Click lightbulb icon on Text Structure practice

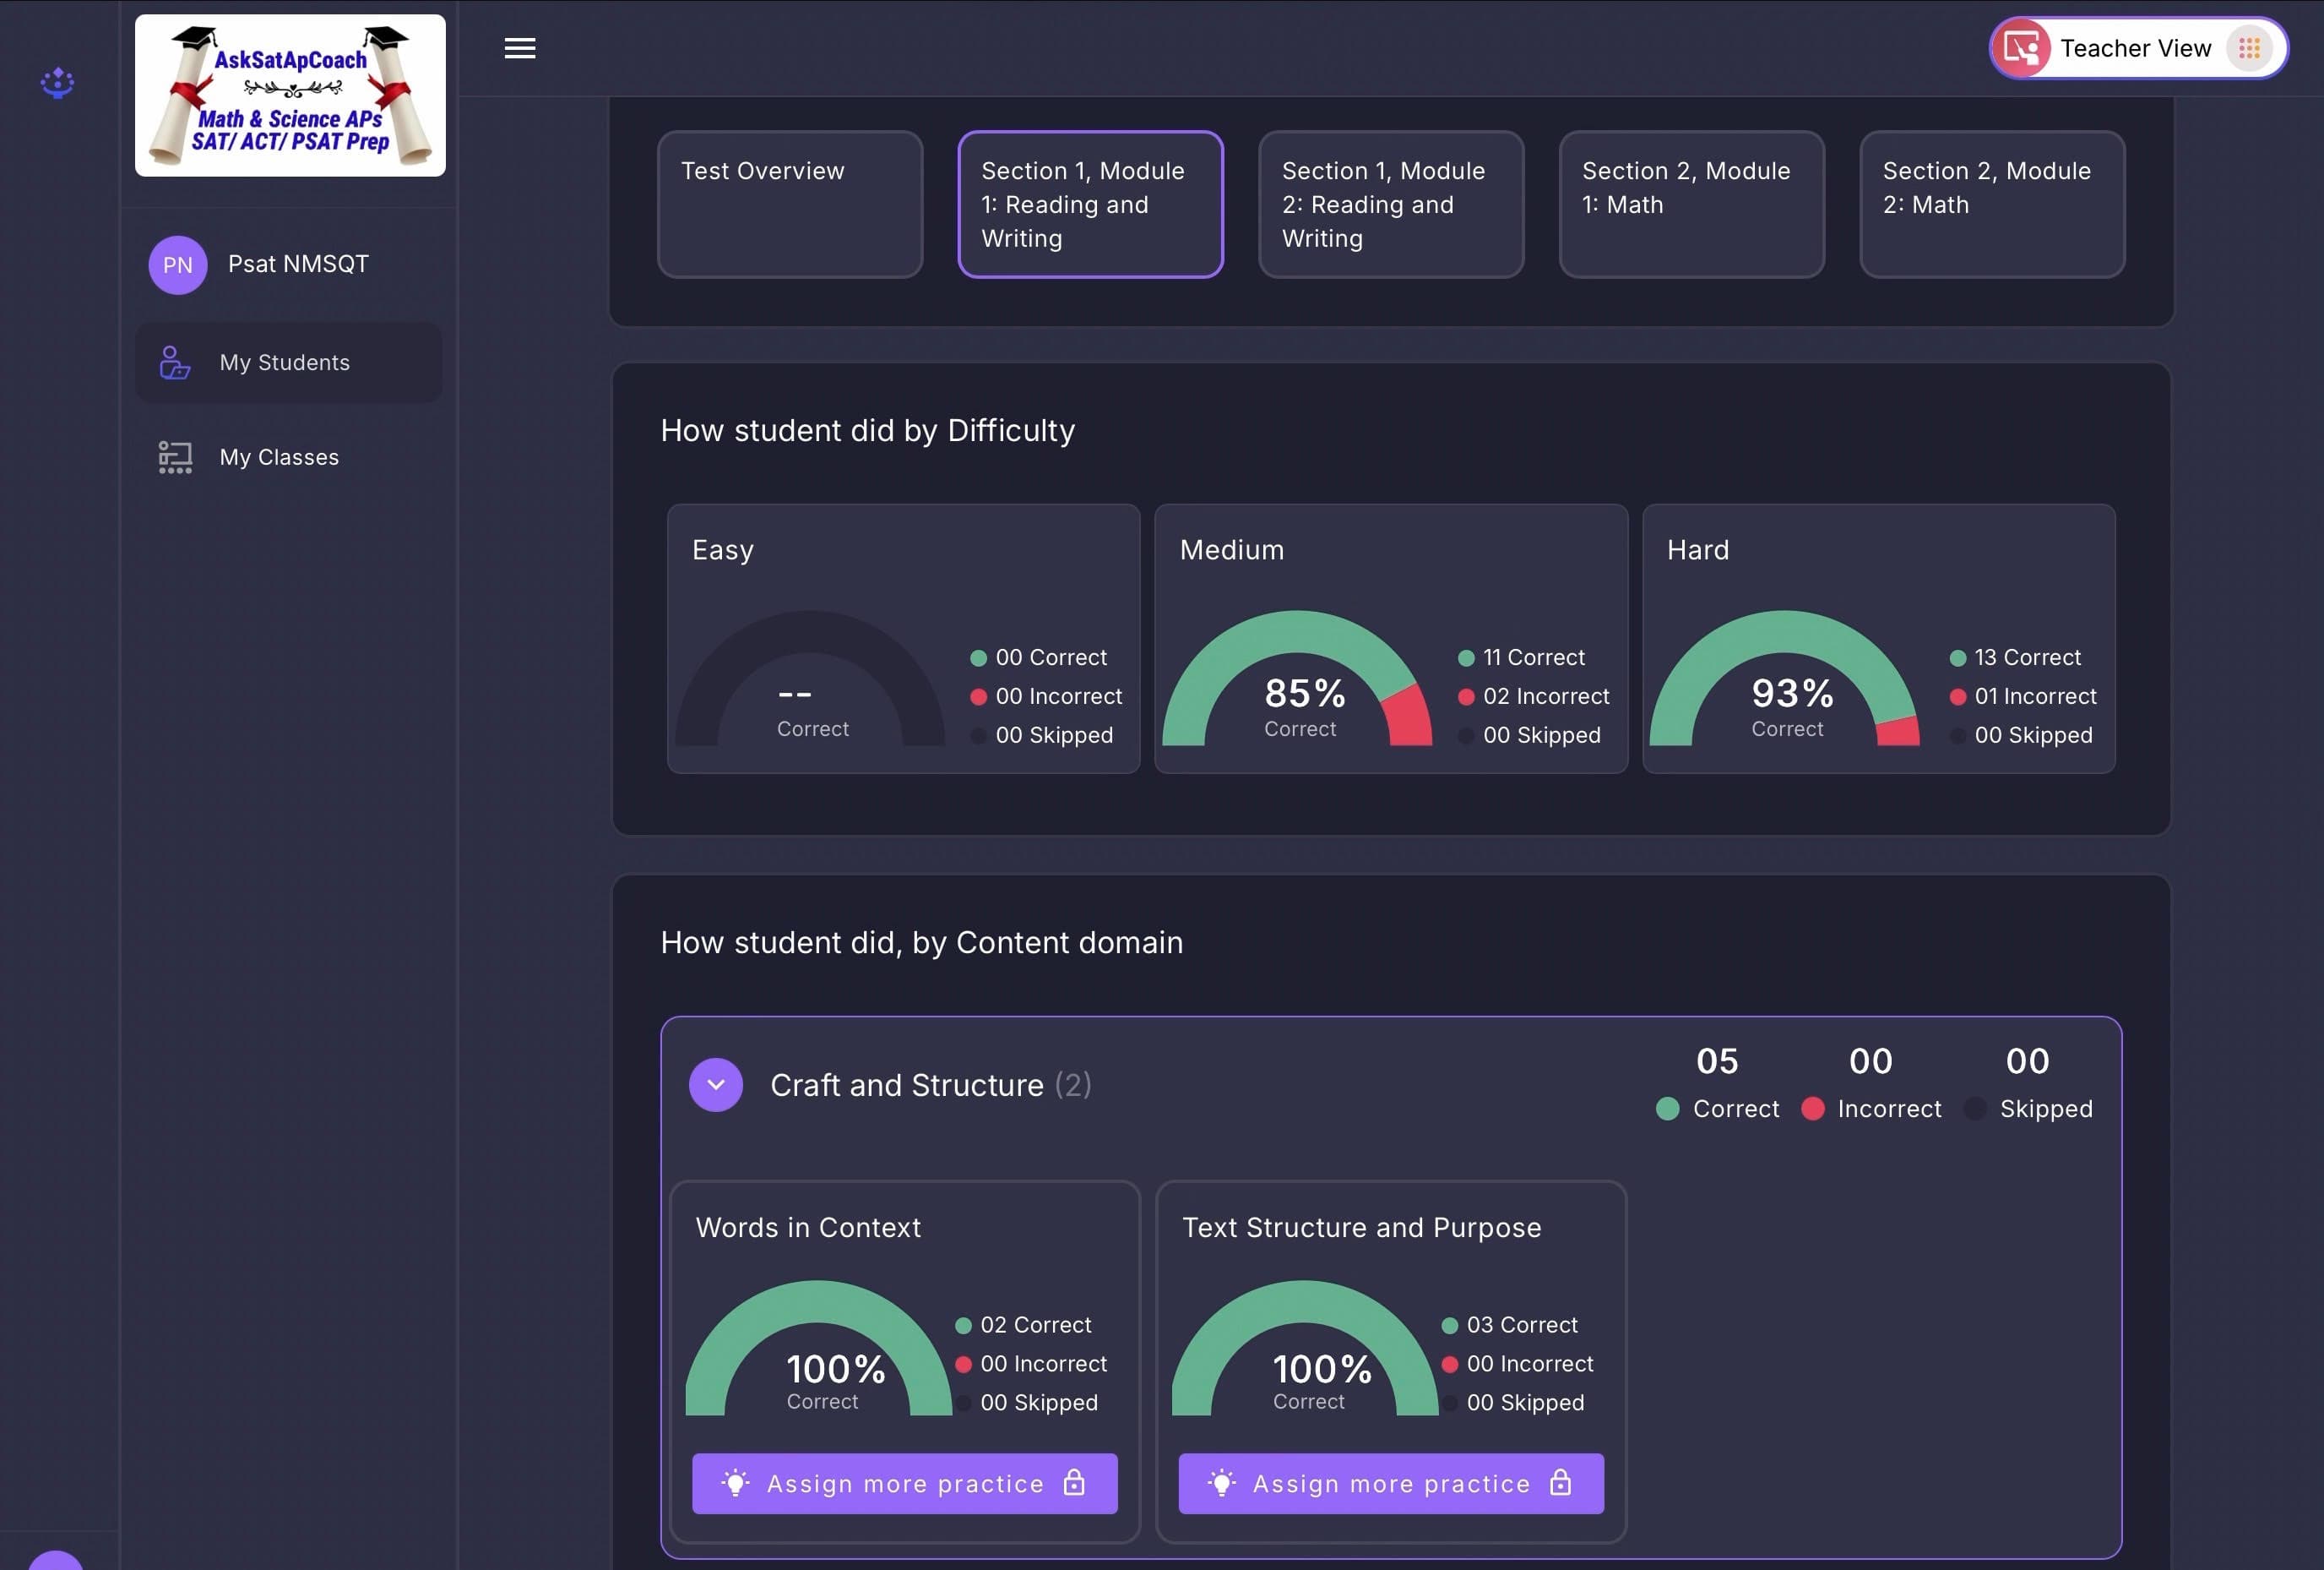click(1221, 1483)
